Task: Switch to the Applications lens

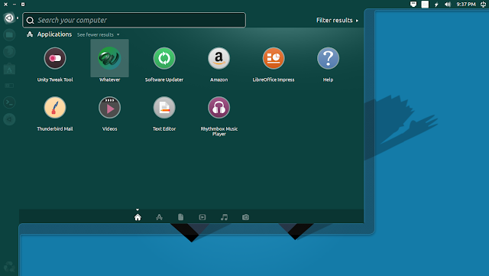Action: point(159,217)
